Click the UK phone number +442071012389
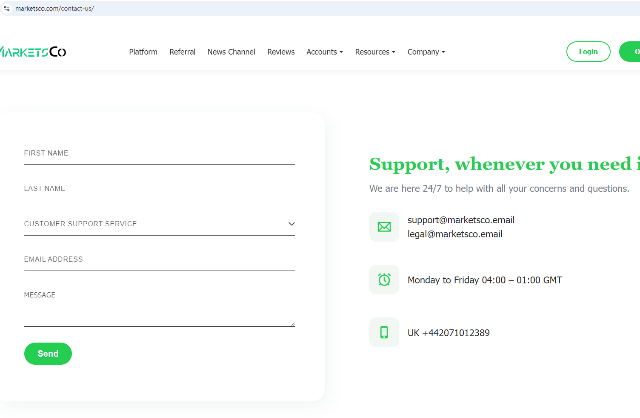The width and height of the screenshot is (640, 418). [x=449, y=333]
